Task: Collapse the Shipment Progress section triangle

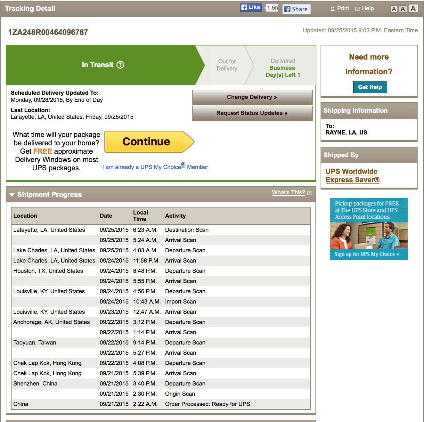Action: click(12, 195)
